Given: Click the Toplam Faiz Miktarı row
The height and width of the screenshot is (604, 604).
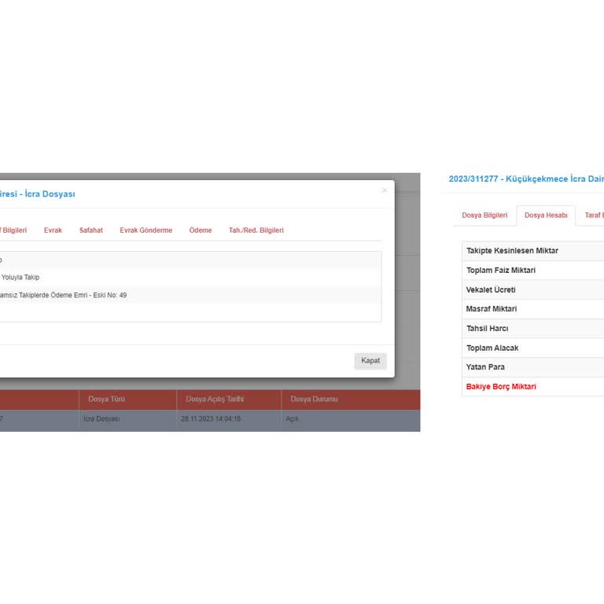Looking at the screenshot, I should tap(533, 271).
